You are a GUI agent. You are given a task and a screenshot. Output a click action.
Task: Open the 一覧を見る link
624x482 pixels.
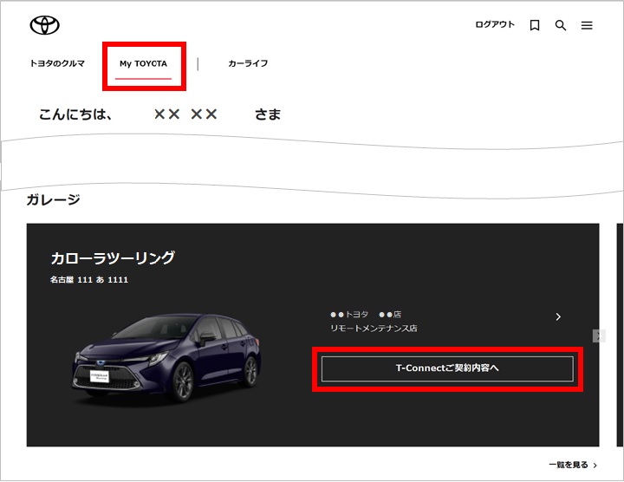pyautogui.click(x=573, y=465)
